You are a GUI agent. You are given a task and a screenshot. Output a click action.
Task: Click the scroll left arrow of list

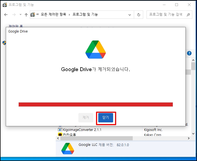tap(58, 138)
